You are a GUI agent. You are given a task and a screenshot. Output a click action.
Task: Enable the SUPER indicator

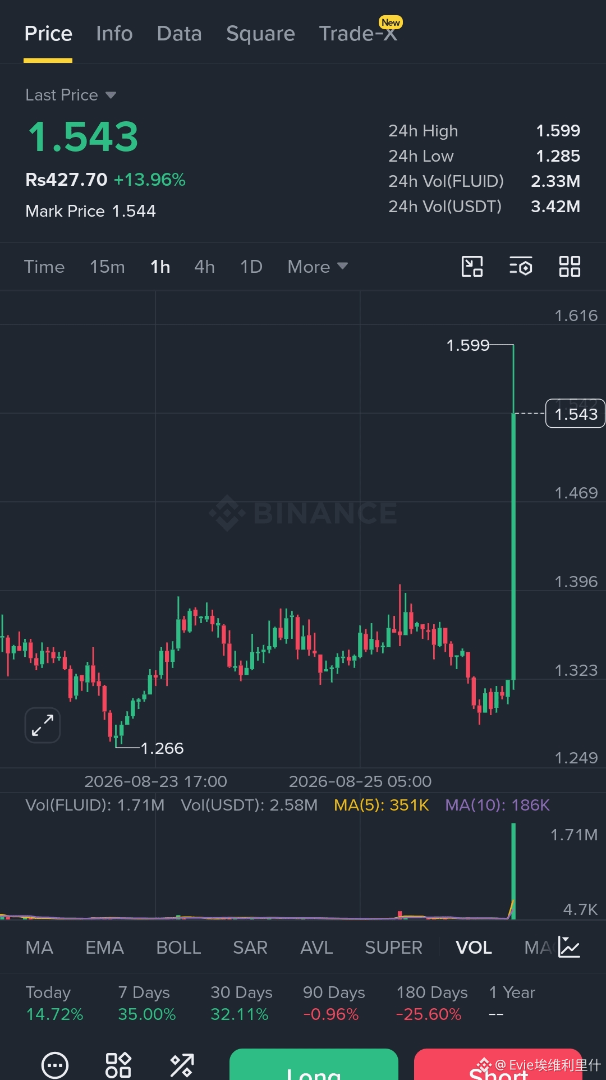[393, 948]
